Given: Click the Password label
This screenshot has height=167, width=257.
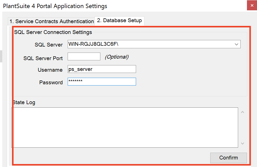Looking at the screenshot, I should coord(51,82).
